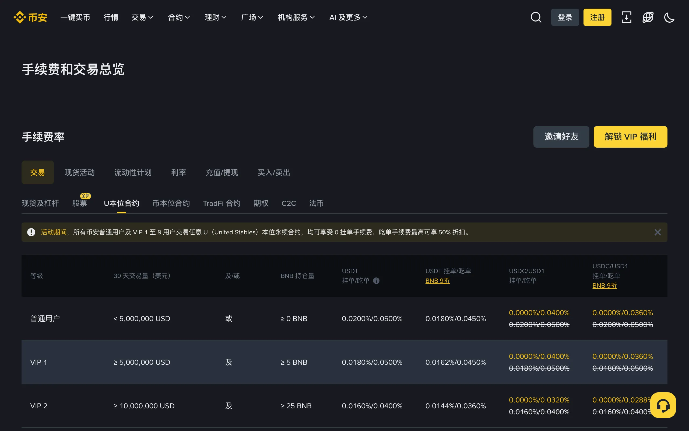Click BNB 9折 link under USDT 挂单/吃单
Screen dimensions: 689x431
438,281
